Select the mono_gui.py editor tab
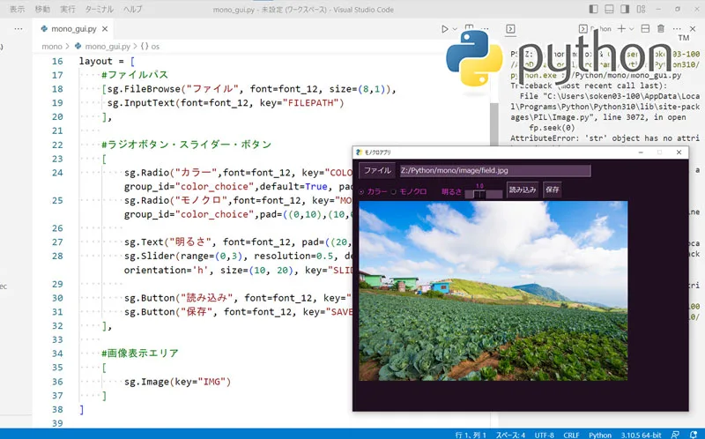The height and width of the screenshot is (439, 705). click(x=74, y=29)
